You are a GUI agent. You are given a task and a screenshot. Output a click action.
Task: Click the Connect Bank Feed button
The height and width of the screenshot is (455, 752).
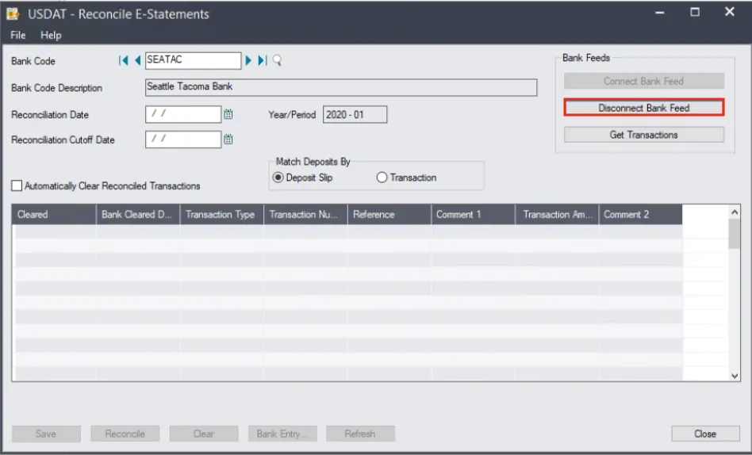[x=643, y=81]
